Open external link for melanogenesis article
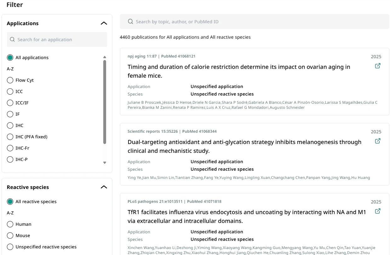 click(x=377, y=141)
